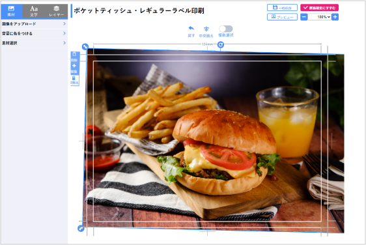Click the bottom-left resize handle of image
This screenshot has height=245, width=366.
pos(81,229)
